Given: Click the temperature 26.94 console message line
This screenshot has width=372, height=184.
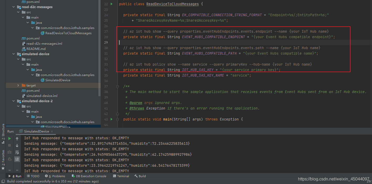Looking at the screenshot, I should (x=108, y=154).
